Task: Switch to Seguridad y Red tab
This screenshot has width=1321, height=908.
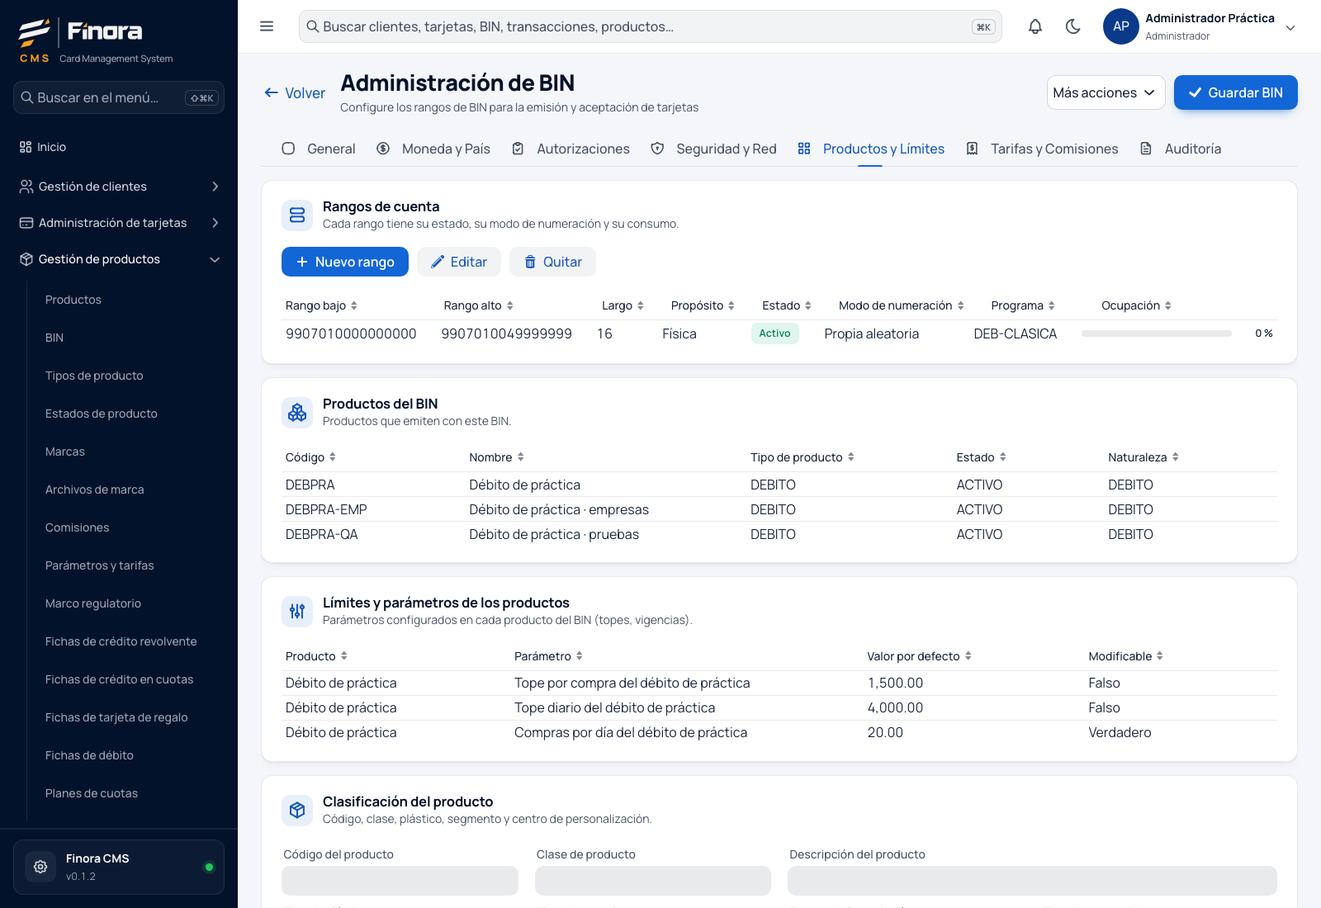Action: point(714,149)
